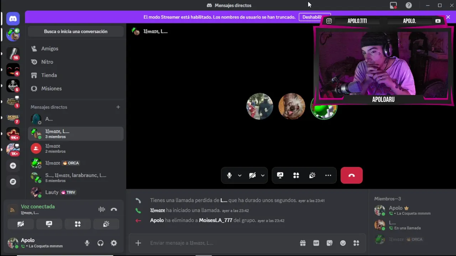
Task: Click group name Umare, L... header
Action: [x=155, y=31]
